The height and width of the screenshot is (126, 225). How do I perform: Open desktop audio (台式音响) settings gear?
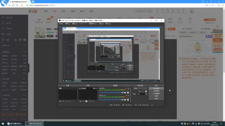128,93
